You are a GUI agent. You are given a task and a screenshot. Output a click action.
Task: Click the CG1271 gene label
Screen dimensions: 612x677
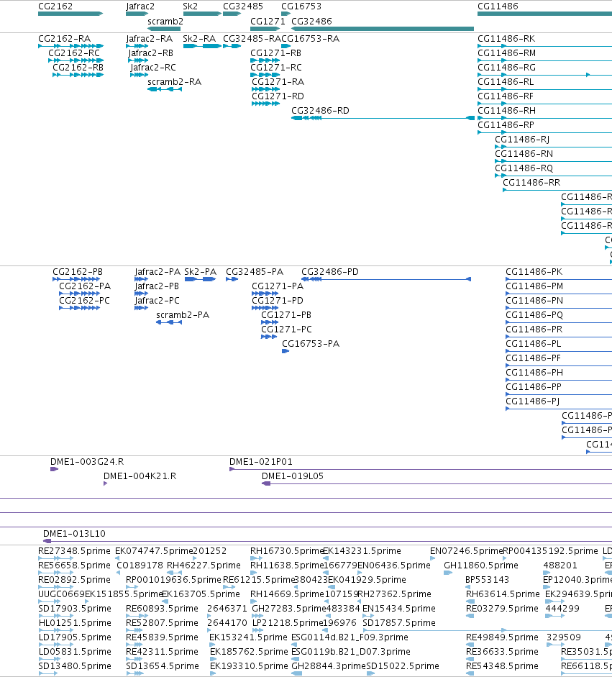(x=268, y=21)
